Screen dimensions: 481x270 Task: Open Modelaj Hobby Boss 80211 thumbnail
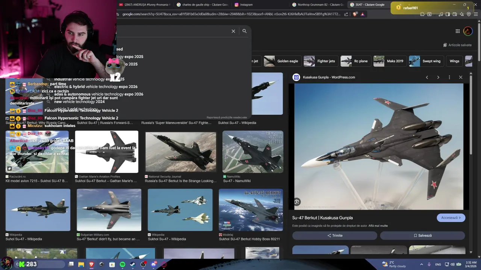click(x=251, y=210)
